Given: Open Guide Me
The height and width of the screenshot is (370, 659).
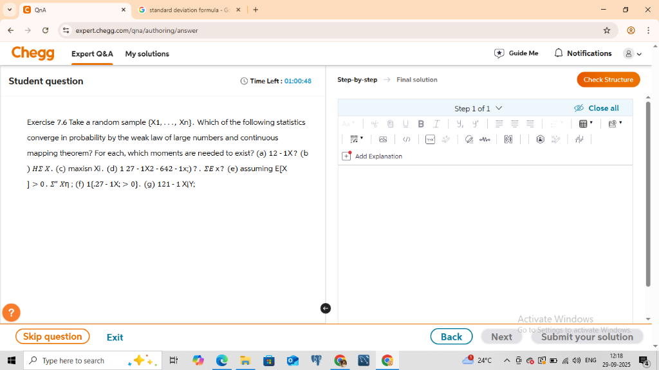Looking at the screenshot, I should click(x=516, y=53).
